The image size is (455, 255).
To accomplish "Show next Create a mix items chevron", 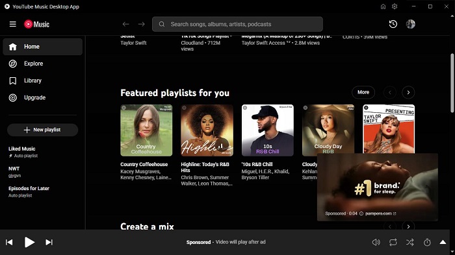I will click(408, 226).
